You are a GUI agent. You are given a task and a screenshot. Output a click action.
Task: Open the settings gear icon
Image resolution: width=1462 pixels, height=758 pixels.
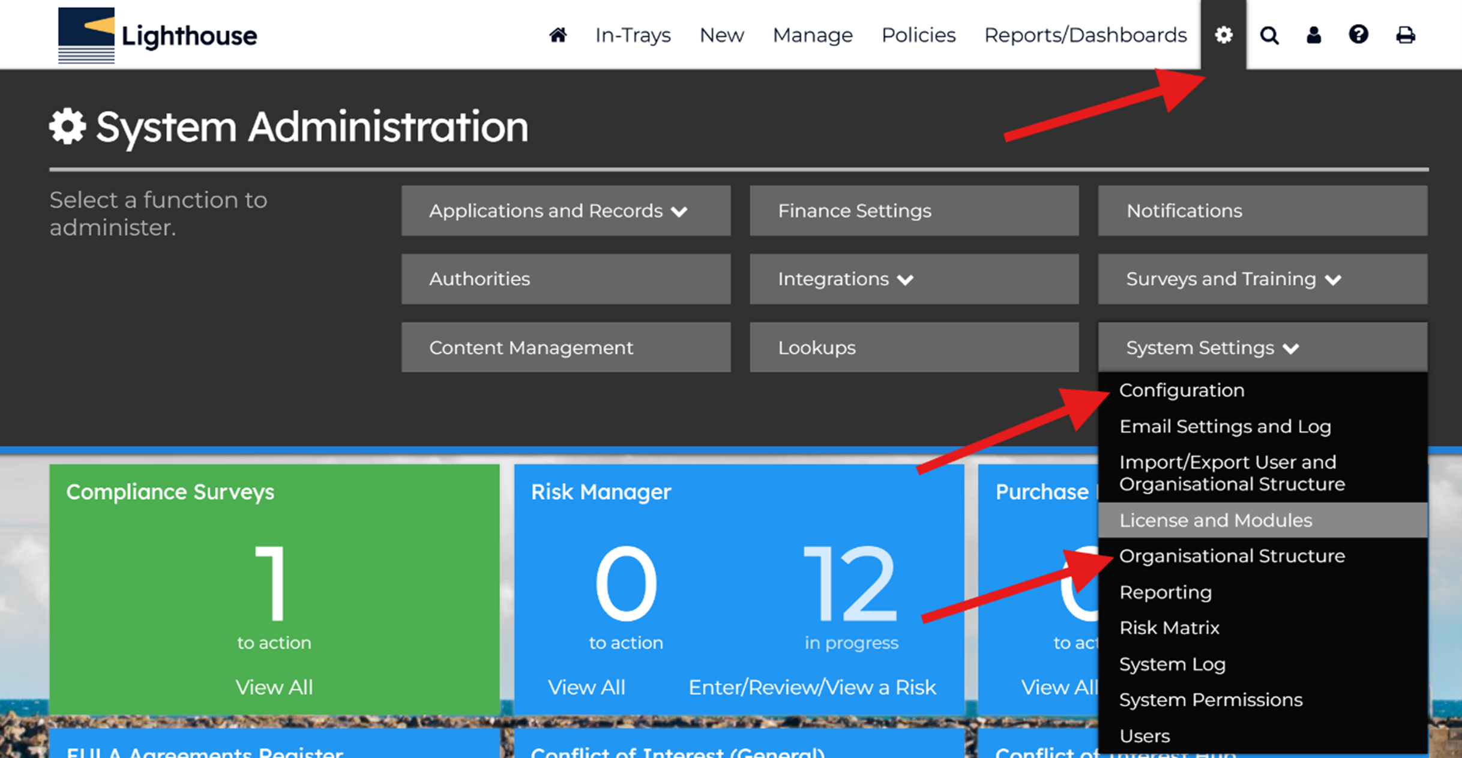tap(1223, 35)
